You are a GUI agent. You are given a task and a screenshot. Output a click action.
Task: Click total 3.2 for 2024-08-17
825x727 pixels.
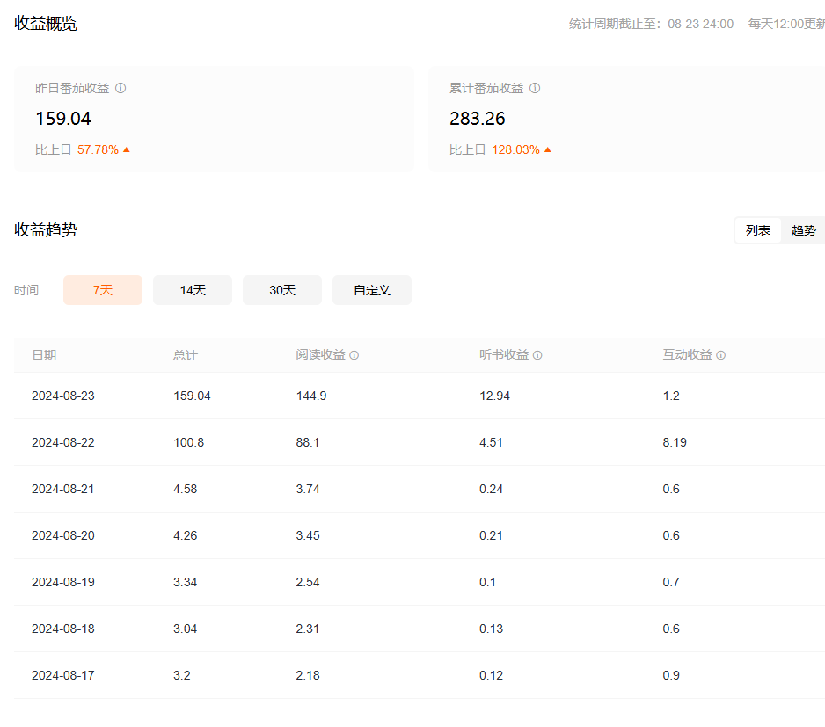(x=182, y=675)
